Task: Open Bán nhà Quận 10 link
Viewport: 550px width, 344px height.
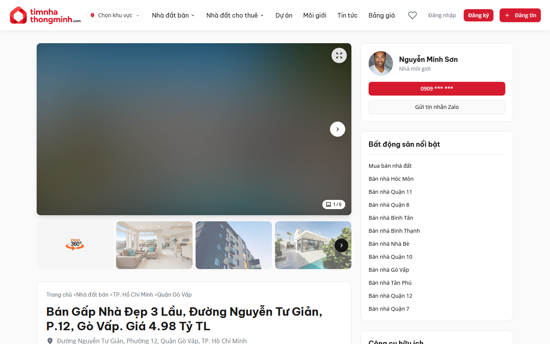Action: coord(390,257)
